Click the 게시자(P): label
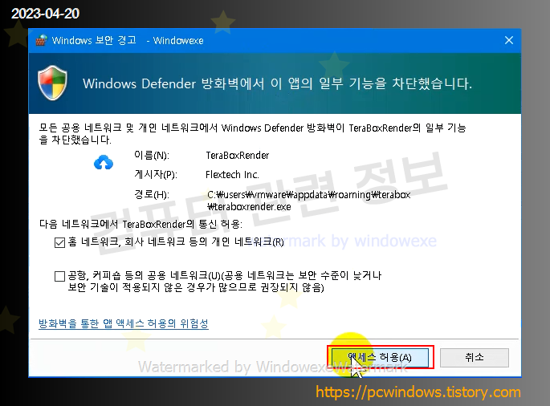This screenshot has height=406, width=550. pyautogui.click(x=156, y=175)
